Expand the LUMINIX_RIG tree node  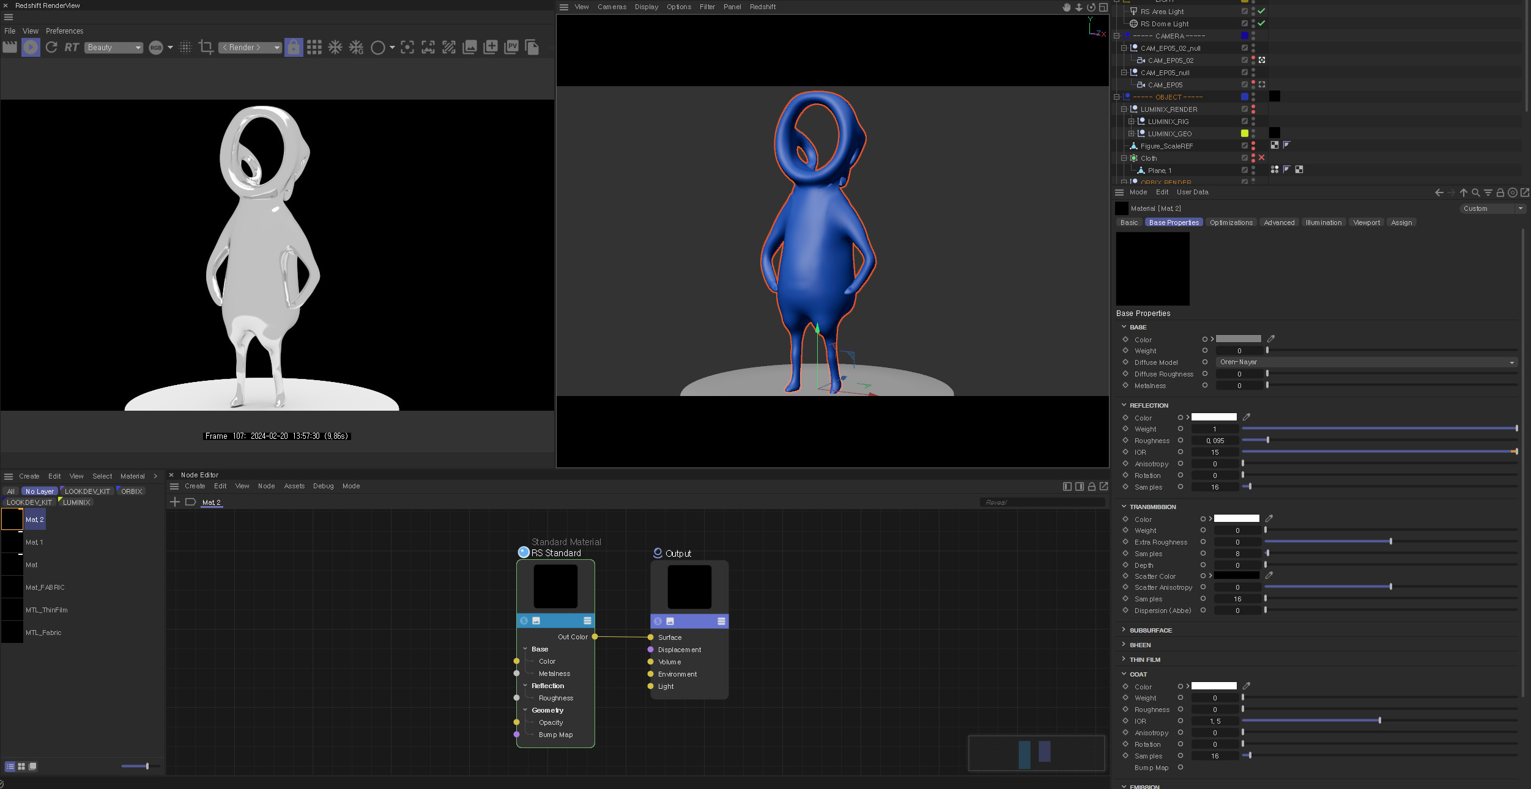tap(1131, 122)
